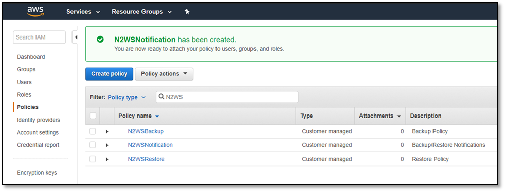
Task: Click attachments count of N2WSBackup
Action: tap(402, 131)
